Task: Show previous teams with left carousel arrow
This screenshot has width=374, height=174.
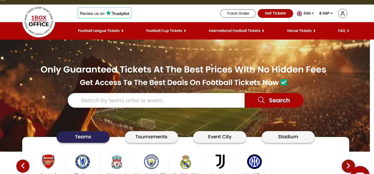Action: pos(23,166)
